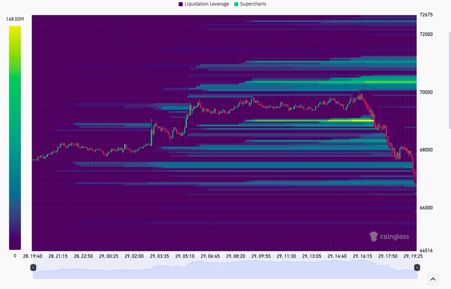Click the "28, 19:40" time axis label
The width and height of the screenshot is (451, 289).
pos(33,256)
